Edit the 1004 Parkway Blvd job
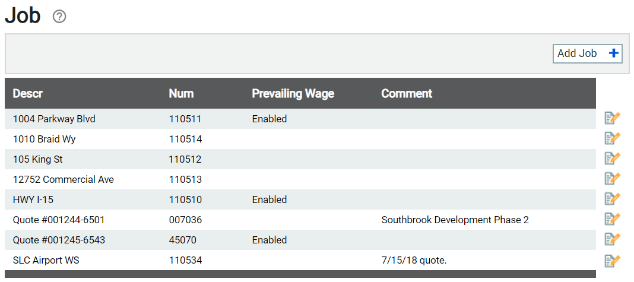The height and width of the screenshot is (282, 634). tap(612, 118)
